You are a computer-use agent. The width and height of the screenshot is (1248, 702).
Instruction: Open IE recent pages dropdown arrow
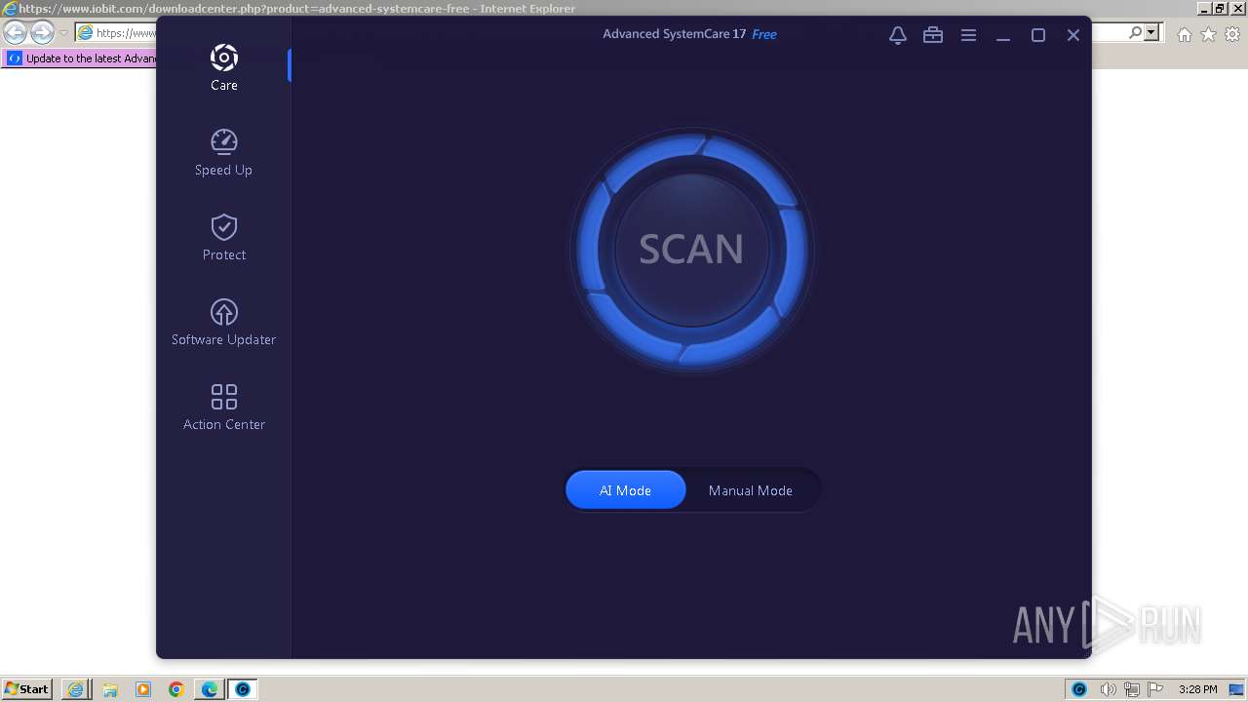click(63, 33)
